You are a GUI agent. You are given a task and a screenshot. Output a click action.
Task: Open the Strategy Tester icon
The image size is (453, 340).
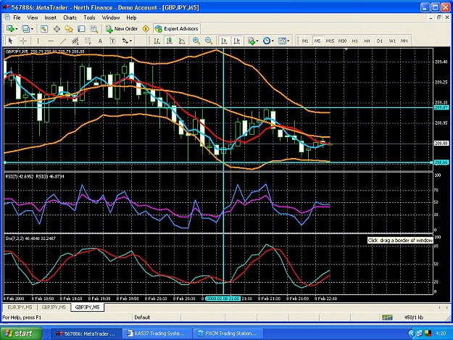[93, 28]
